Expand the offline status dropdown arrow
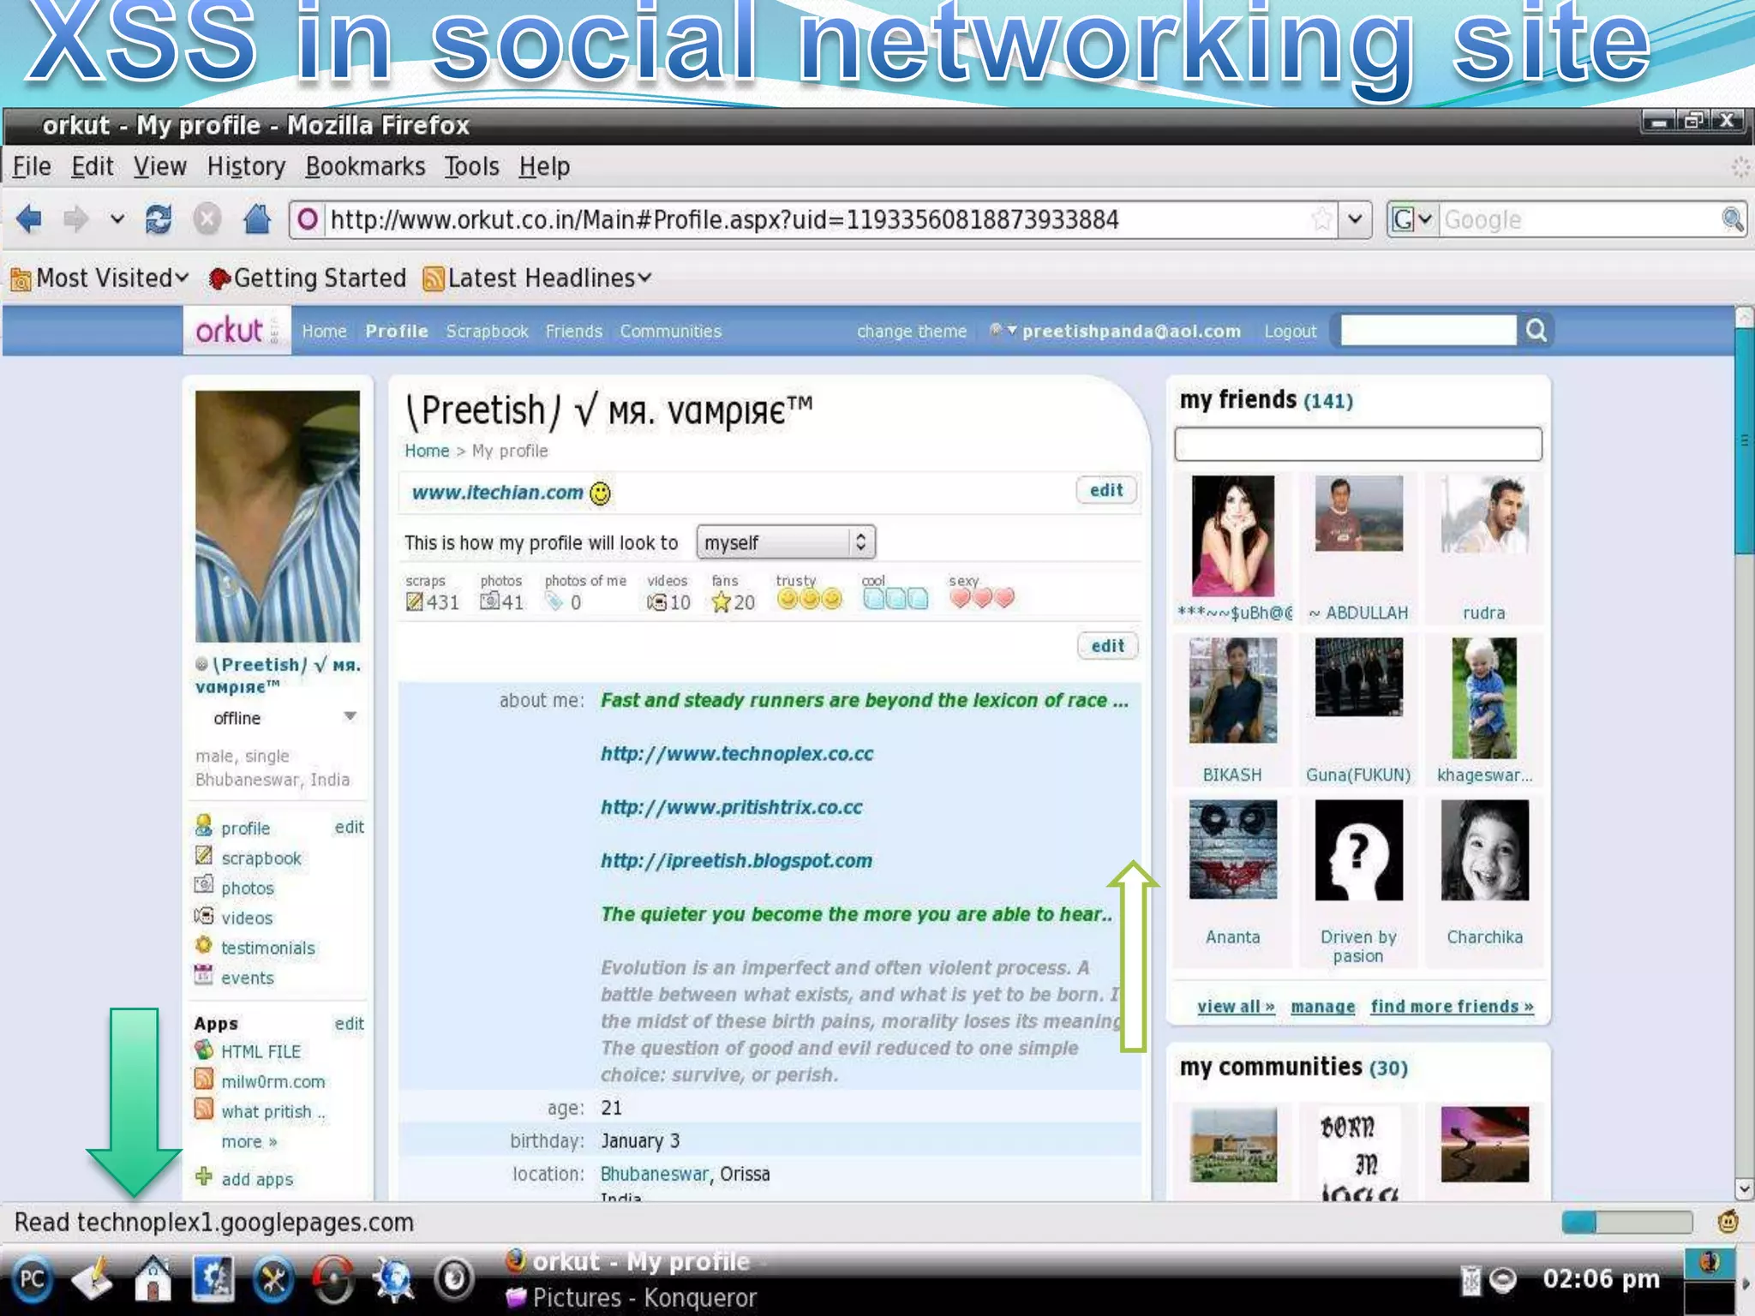 pyautogui.click(x=350, y=716)
